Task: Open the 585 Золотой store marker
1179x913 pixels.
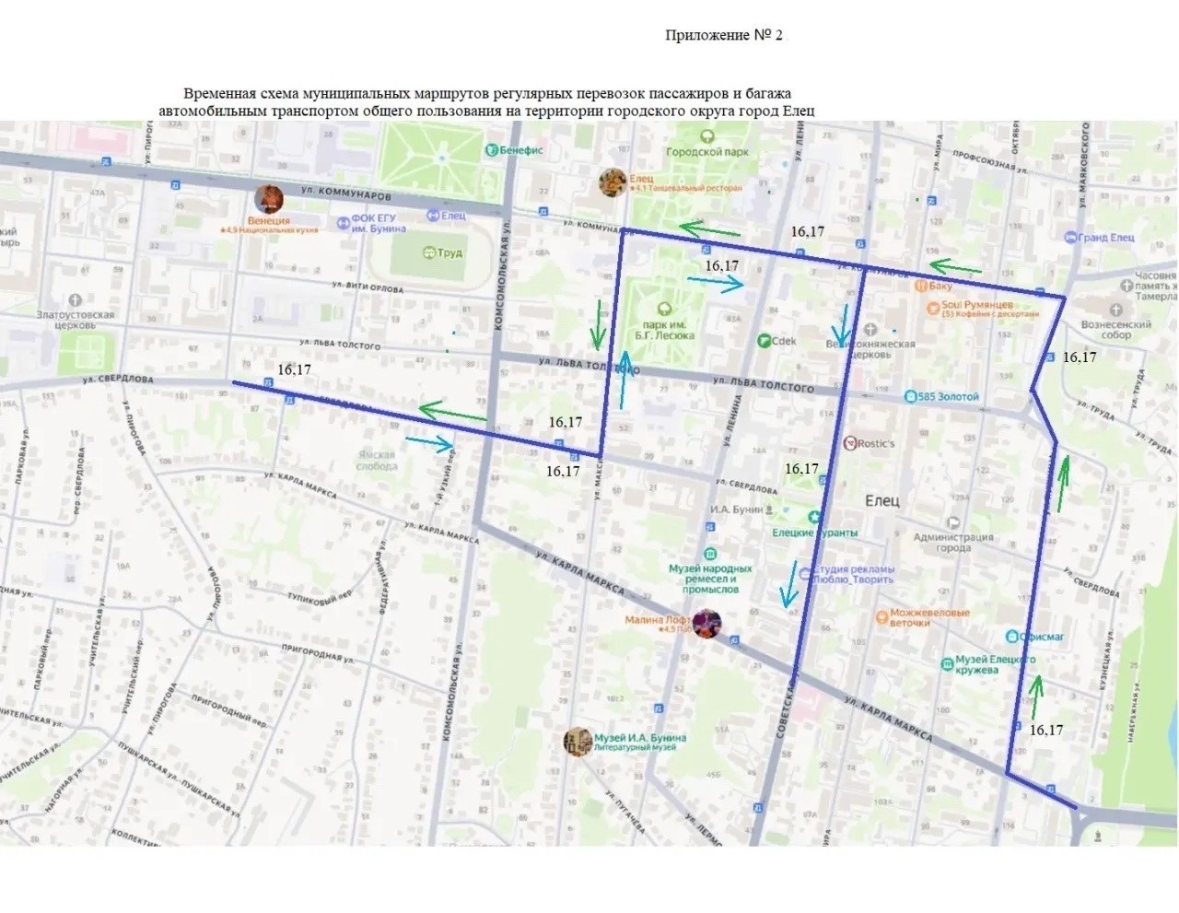Action: coord(909,397)
